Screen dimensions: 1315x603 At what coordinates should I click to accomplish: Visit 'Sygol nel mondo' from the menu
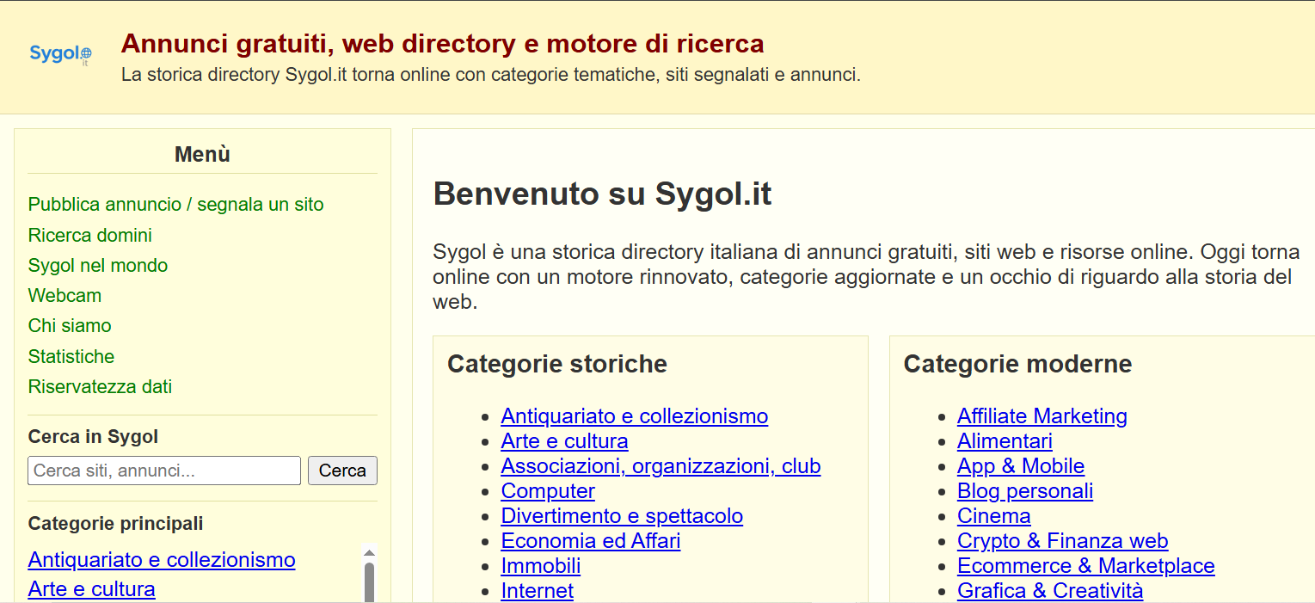97,265
